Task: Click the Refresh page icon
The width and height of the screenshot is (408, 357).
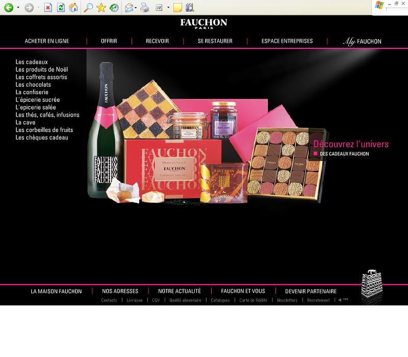Action: 61,8
